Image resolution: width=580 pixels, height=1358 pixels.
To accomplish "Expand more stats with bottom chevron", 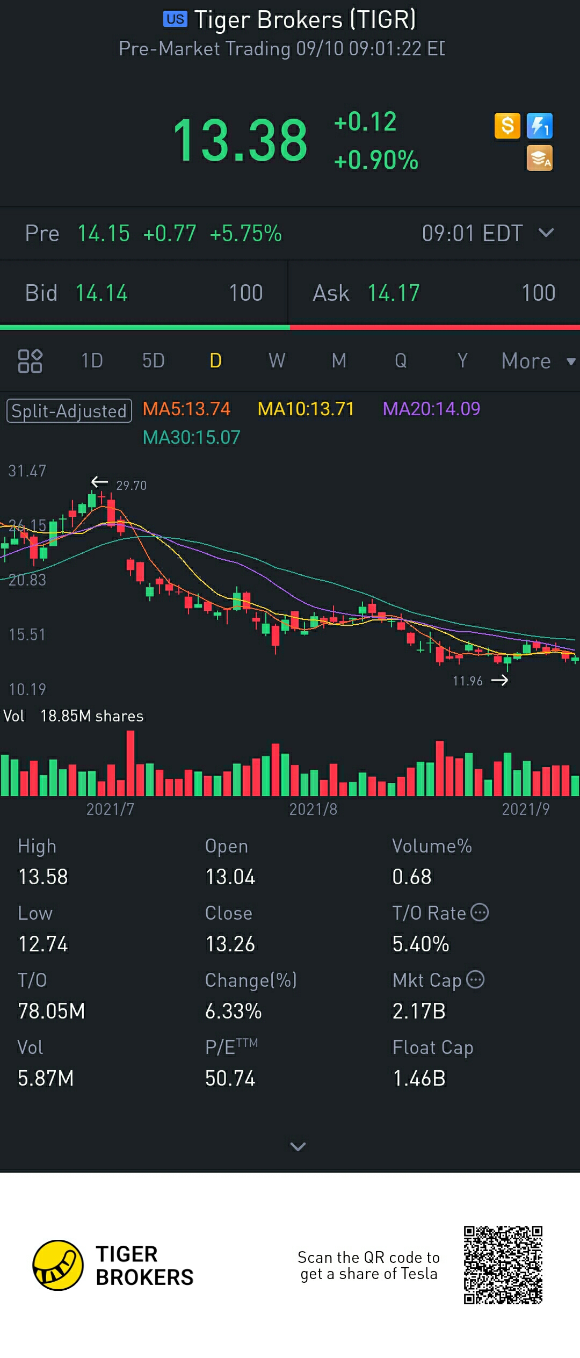I will 298,1146.
